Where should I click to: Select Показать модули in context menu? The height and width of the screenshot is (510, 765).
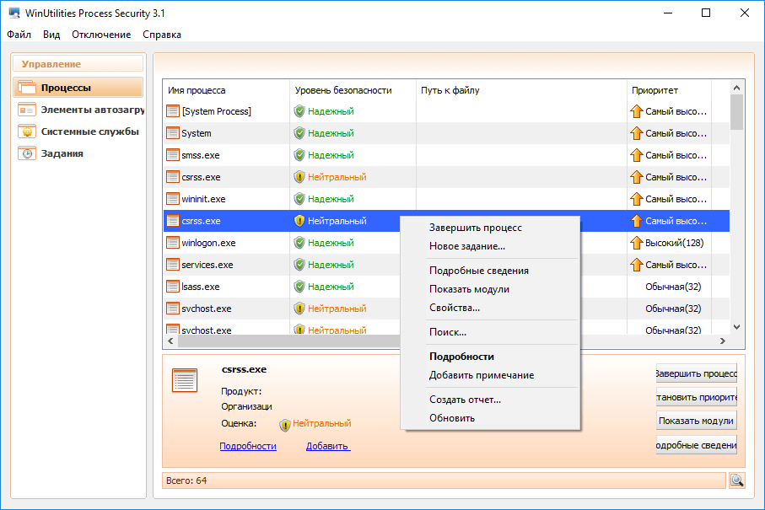click(x=490, y=289)
